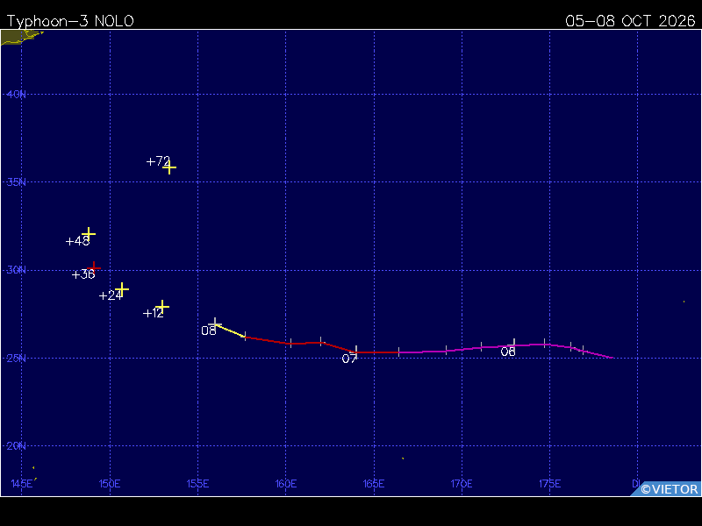
Task: Click the '165E' longitude label
Action: [x=374, y=484]
